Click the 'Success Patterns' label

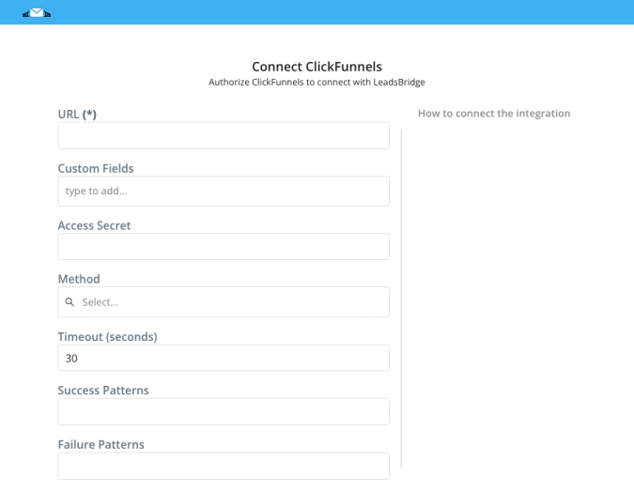click(x=103, y=391)
